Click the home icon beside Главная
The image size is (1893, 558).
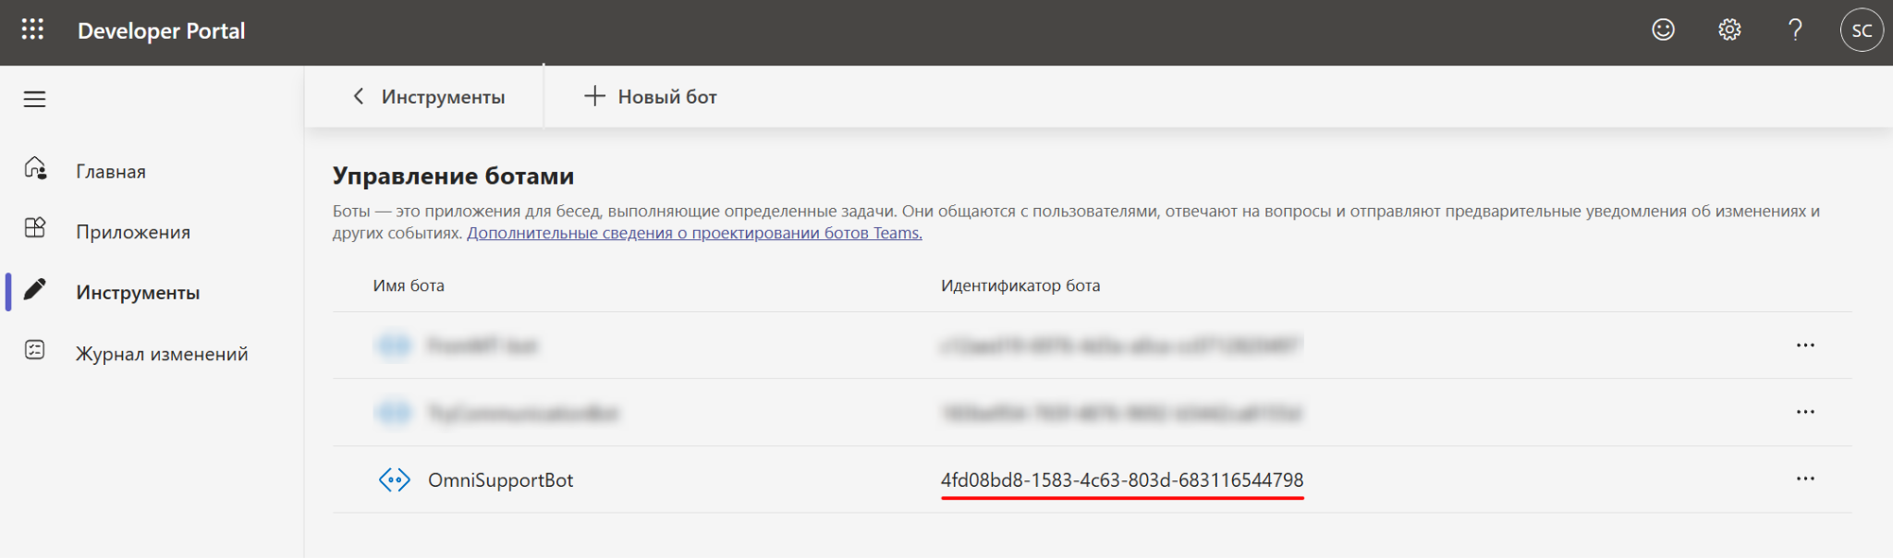tap(35, 168)
